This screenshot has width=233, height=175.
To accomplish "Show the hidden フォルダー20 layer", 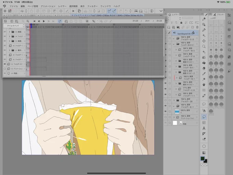I will tap(165, 100).
